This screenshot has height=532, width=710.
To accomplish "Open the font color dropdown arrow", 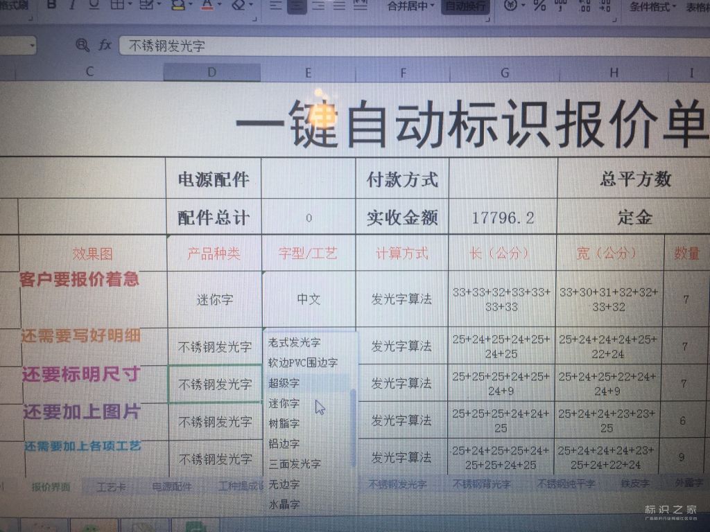I will coord(219,5).
